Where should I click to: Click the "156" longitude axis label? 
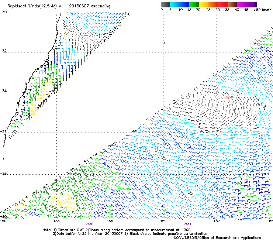pyautogui.click(x=110, y=221)
